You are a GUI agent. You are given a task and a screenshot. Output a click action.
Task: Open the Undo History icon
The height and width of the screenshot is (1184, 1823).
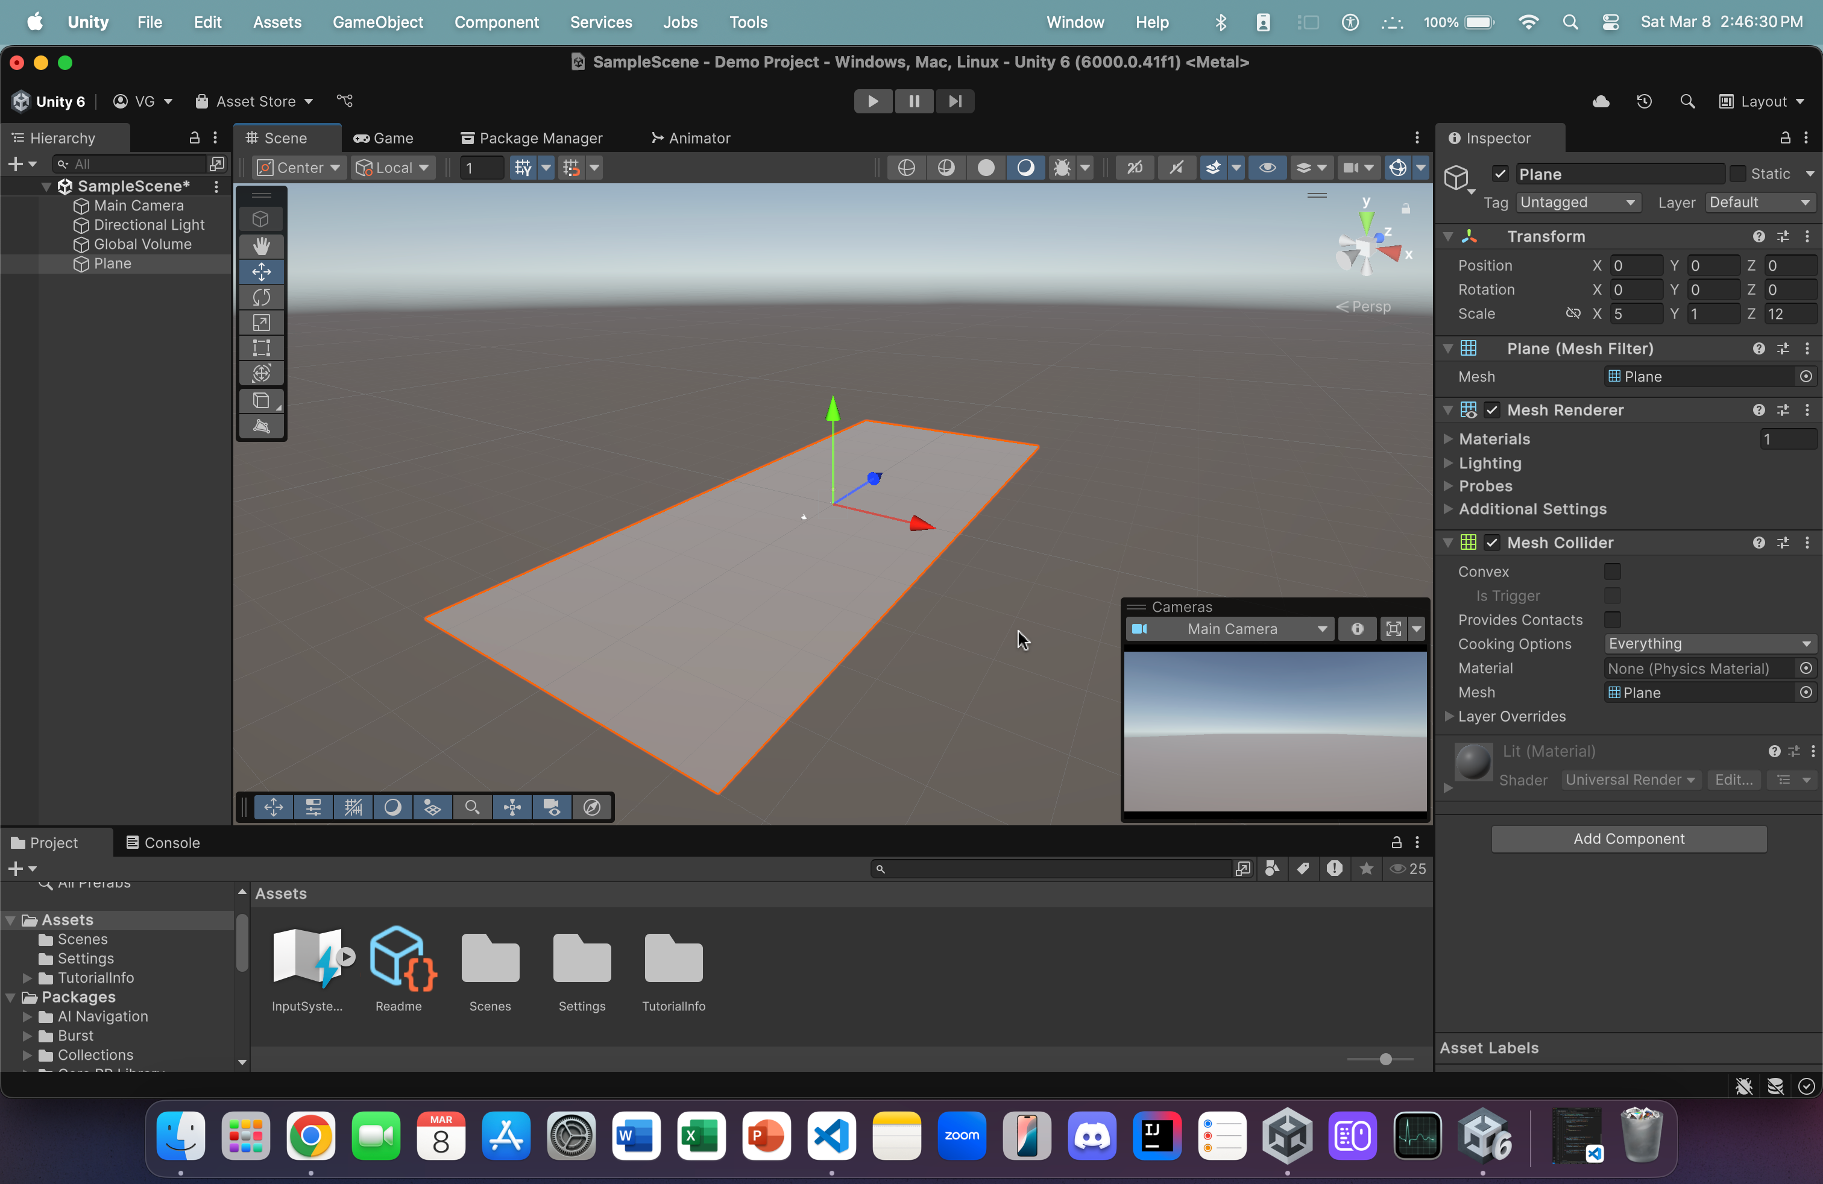click(1644, 101)
